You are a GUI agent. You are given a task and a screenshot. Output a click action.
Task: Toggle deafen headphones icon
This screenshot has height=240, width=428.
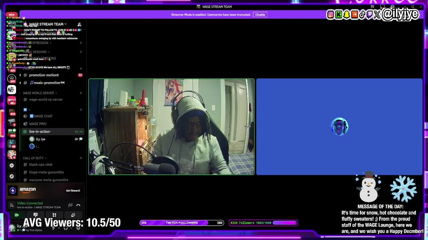66,228
